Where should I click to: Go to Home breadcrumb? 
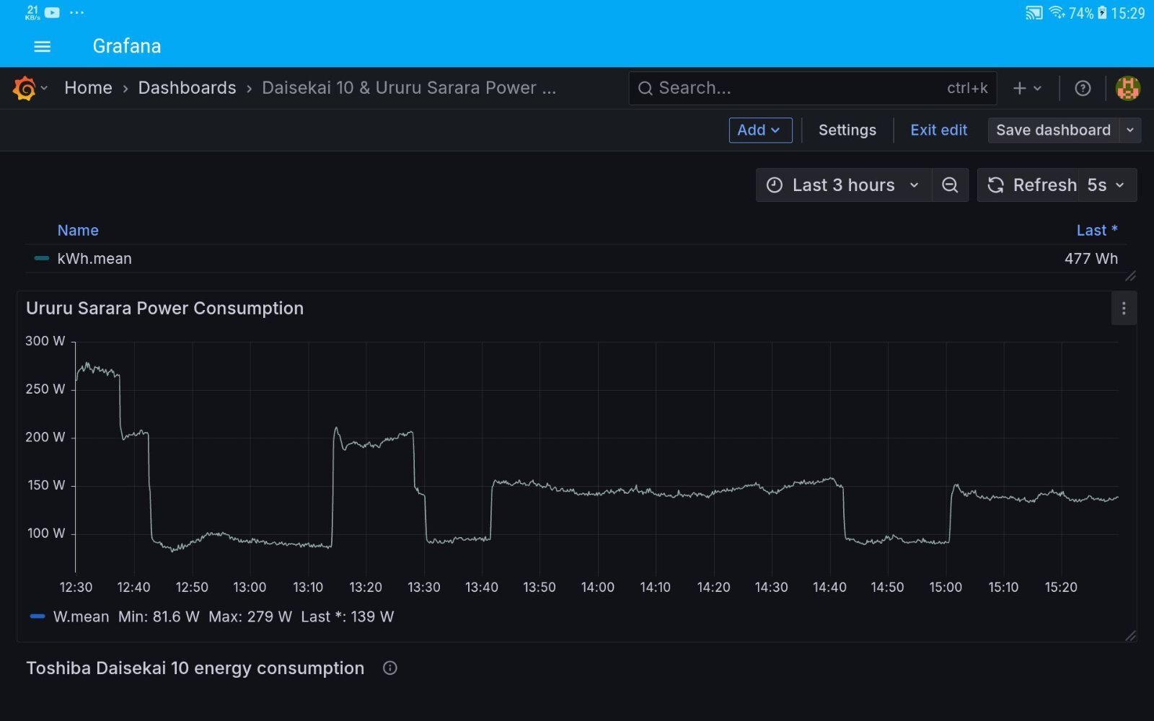88,88
